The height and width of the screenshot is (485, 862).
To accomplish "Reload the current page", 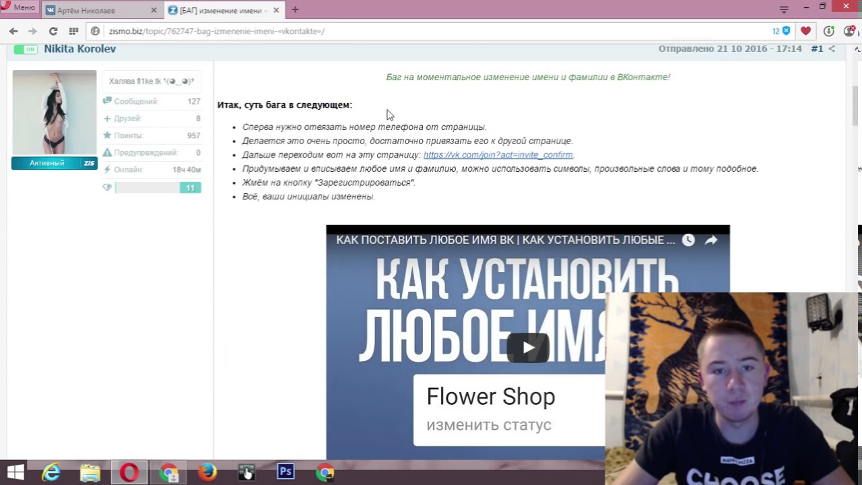I will coord(53,31).
